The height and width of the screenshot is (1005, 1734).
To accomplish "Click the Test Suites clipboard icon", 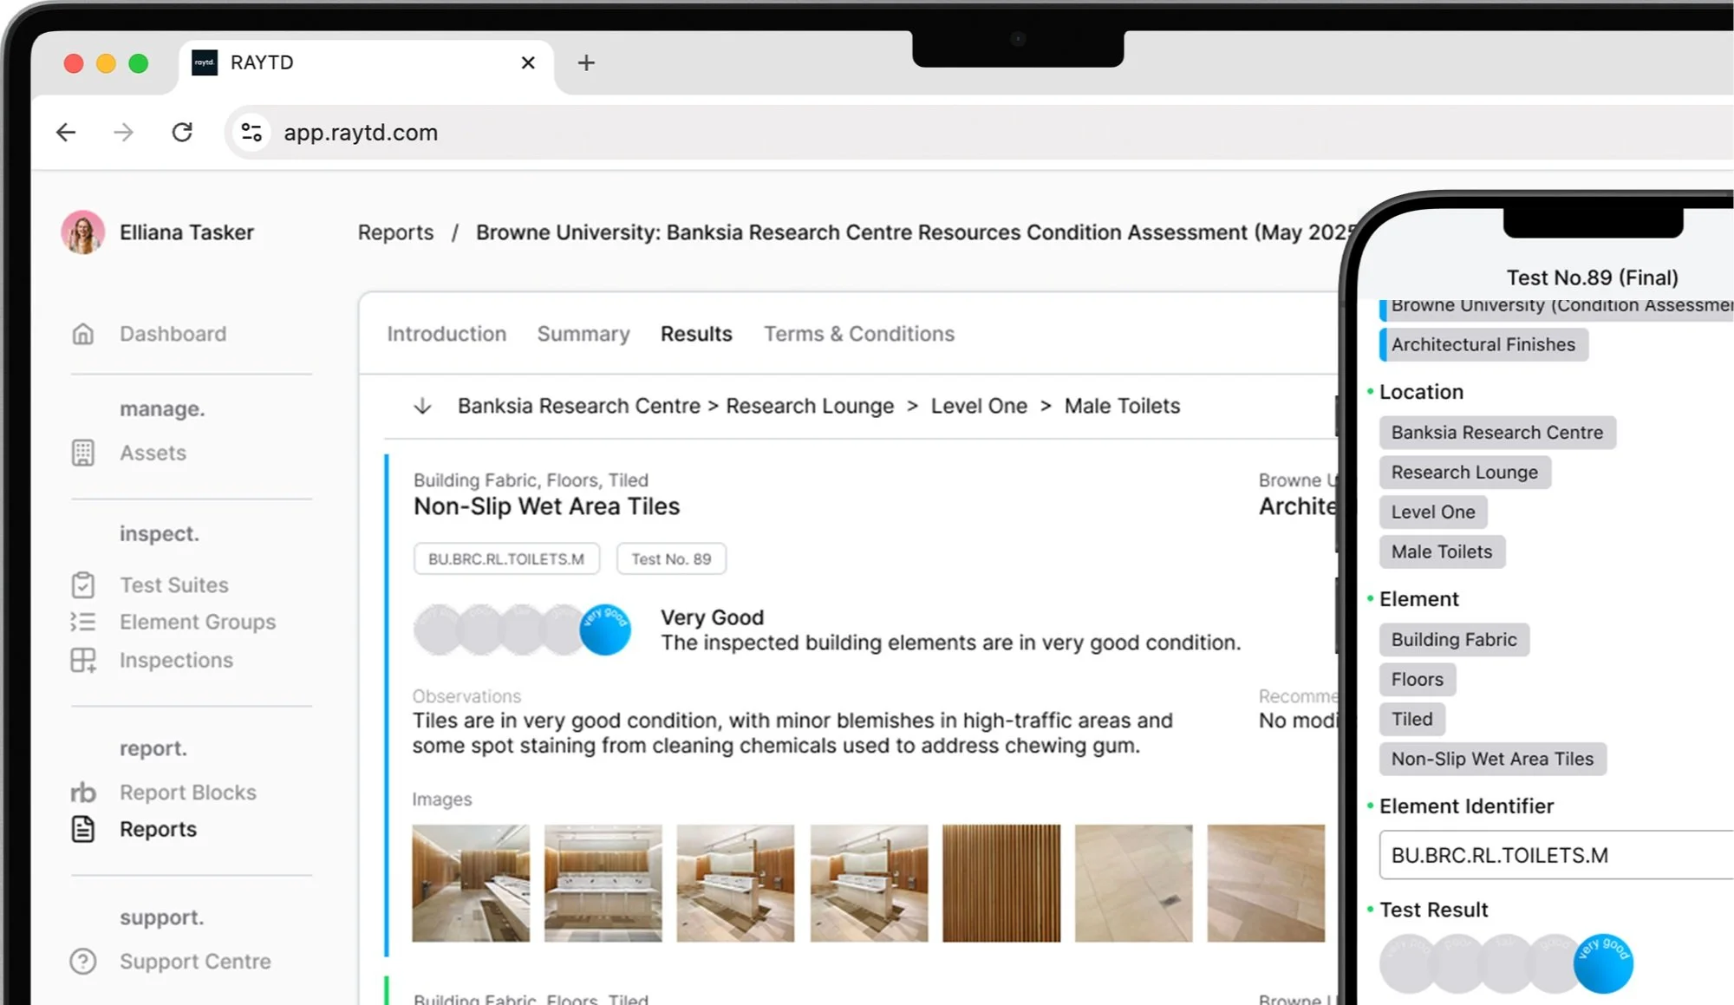I will pyautogui.click(x=82, y=585).
